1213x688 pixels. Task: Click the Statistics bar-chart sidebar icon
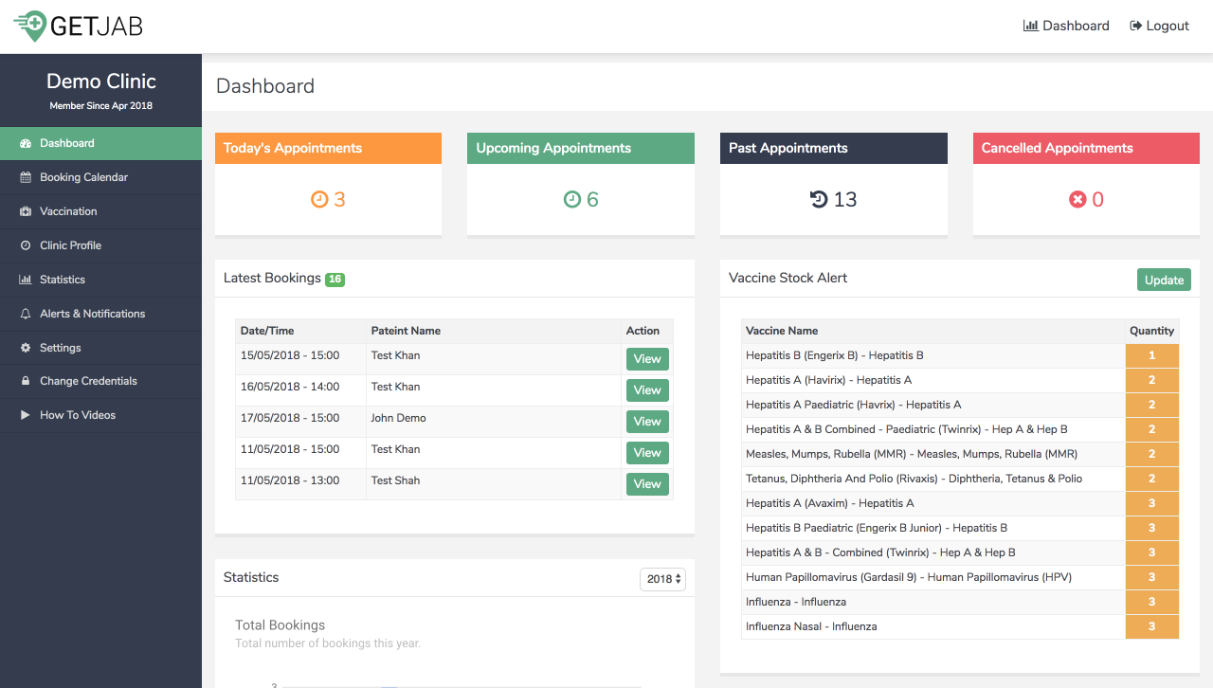[26, 280]
